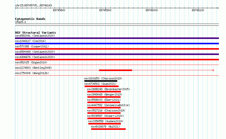Click nsv3527216 (Chaisson2019) label
Viewport: 226px width, 139px height.
[106, 110]
